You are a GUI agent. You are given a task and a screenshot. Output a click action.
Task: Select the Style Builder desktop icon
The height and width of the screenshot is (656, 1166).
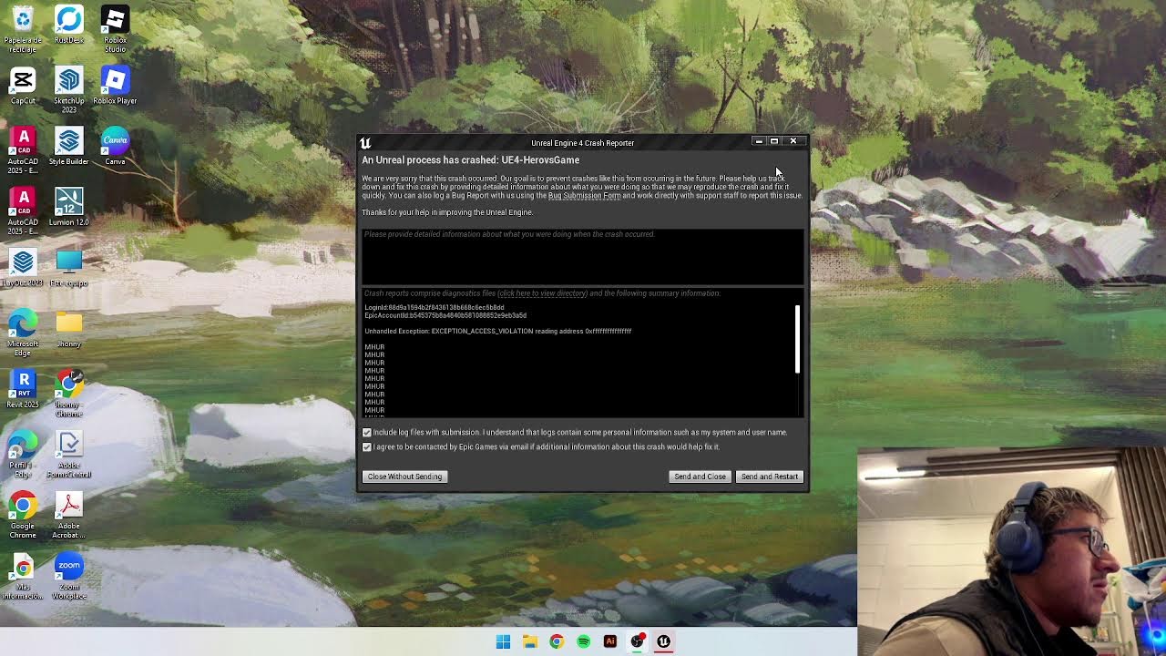(69, 146)
